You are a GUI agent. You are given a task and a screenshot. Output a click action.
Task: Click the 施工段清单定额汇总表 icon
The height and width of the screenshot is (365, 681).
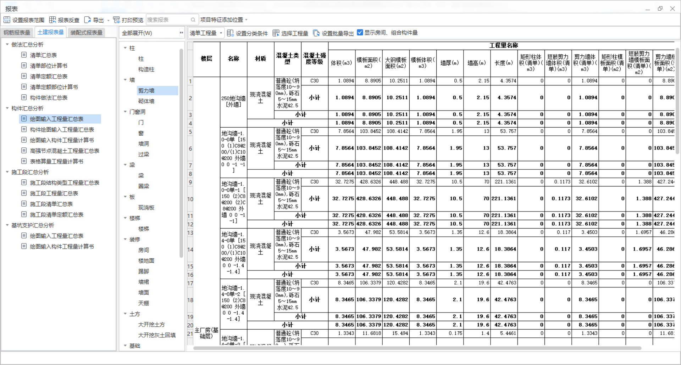click(24, 214)
